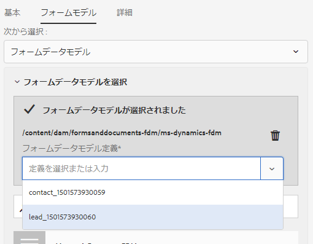
Task: Click the /content/dam/formsanddocuments-fdm/ms-dynamics-fdm path text
Action: (x=122, y=133)
